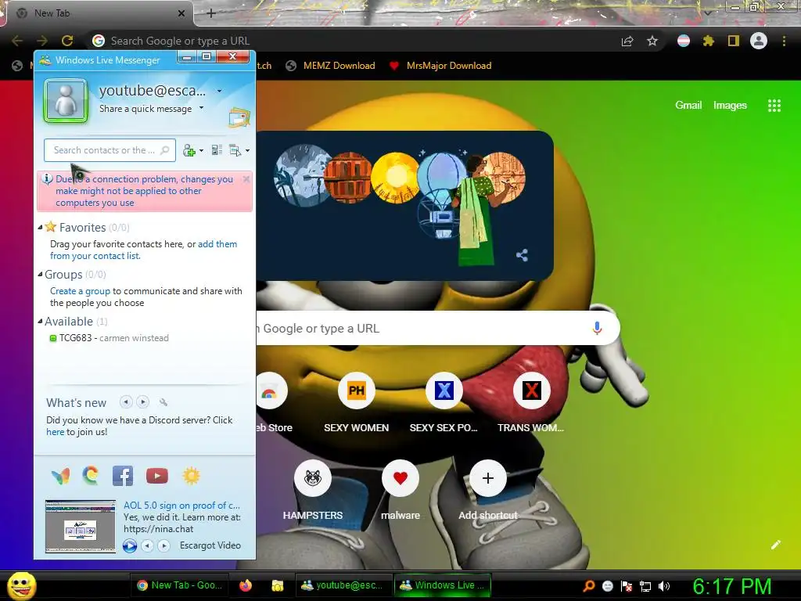
Task: Show next What's new item
Action: (143, 402)
